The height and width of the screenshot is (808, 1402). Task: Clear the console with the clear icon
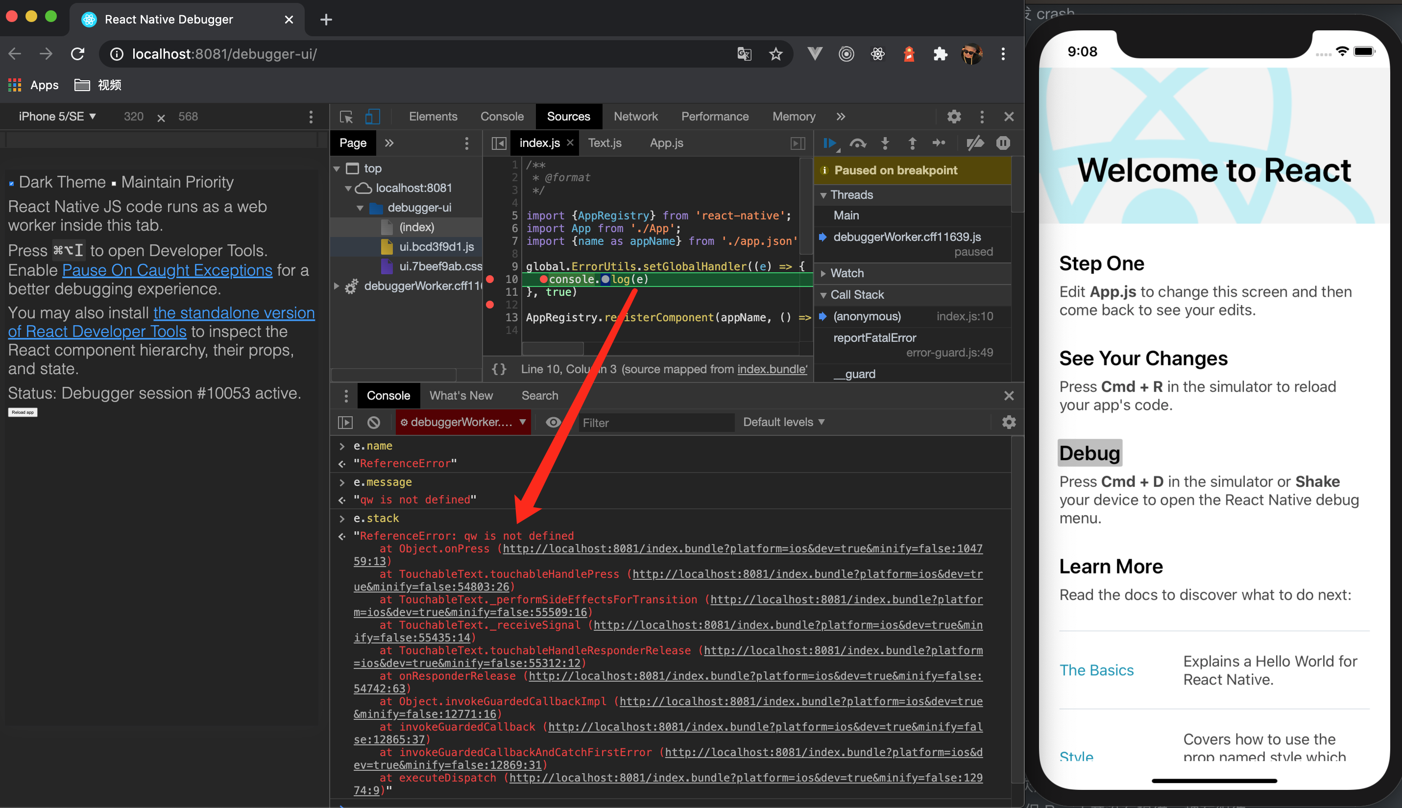(374, 422)
